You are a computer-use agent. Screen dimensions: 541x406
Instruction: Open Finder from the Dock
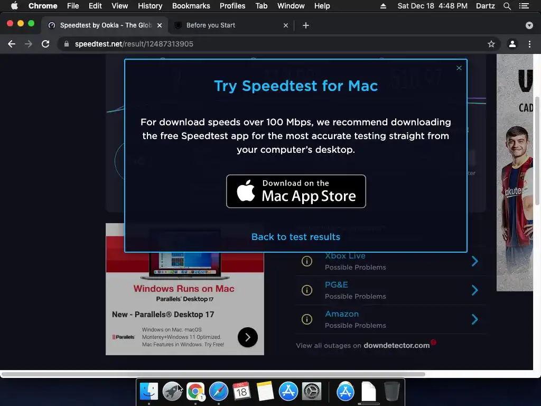click(148, 391)
